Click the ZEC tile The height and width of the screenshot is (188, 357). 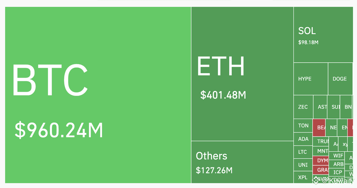303,107
